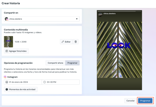Add more media with Agregar foto/video

coord(16,51)
